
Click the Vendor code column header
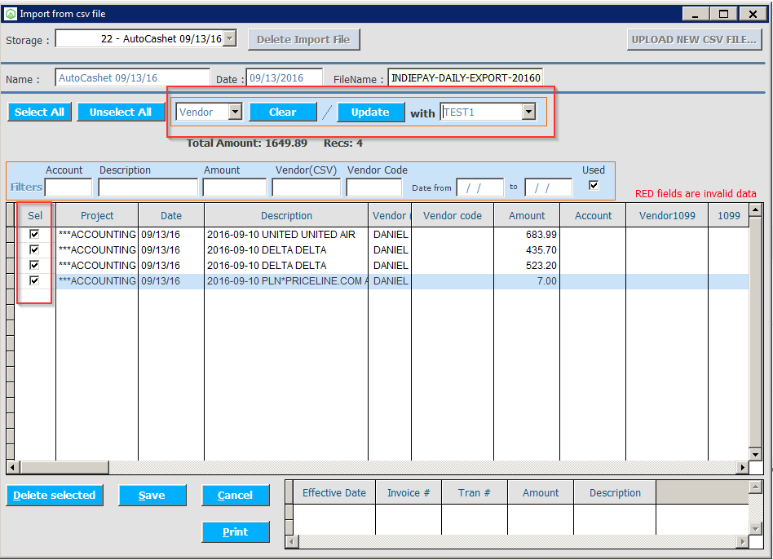[x=453, y=215]
